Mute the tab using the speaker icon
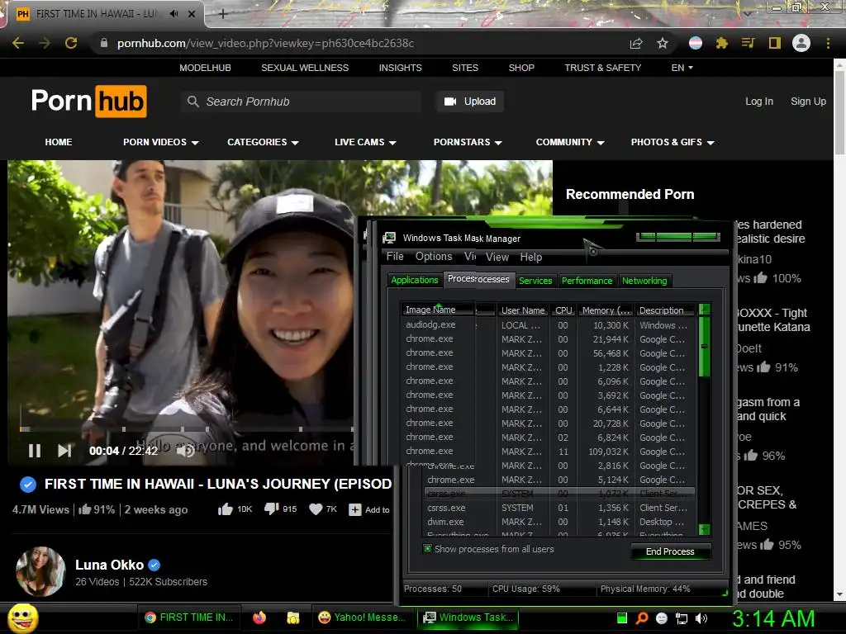 (x=173, y=13)
